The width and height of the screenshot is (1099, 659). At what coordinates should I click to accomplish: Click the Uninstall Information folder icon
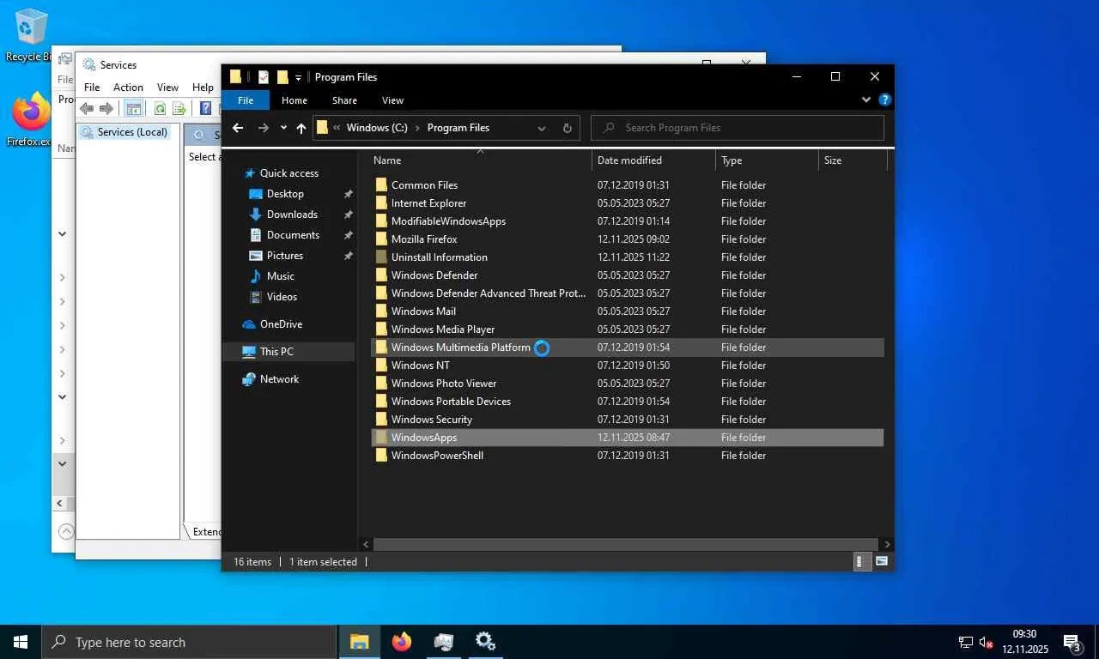tap(381, 257)
